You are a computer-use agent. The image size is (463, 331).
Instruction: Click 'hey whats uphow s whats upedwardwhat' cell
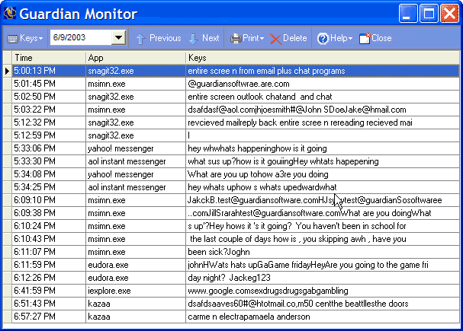coord(323,187)
